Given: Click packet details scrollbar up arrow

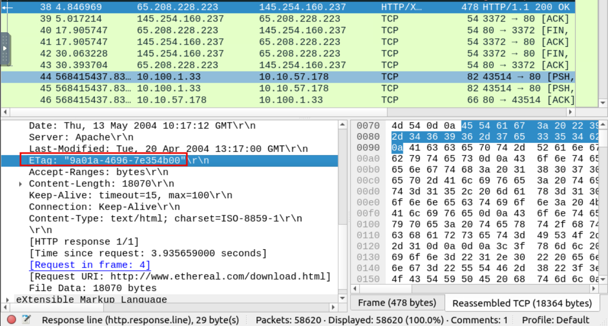Looking at the screenshot, I should coord(343,125).
